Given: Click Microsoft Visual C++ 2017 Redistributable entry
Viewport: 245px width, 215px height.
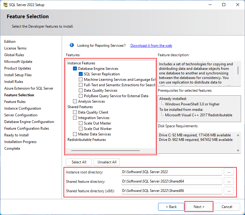Looking at the screenshot, I should coord(198,115).
